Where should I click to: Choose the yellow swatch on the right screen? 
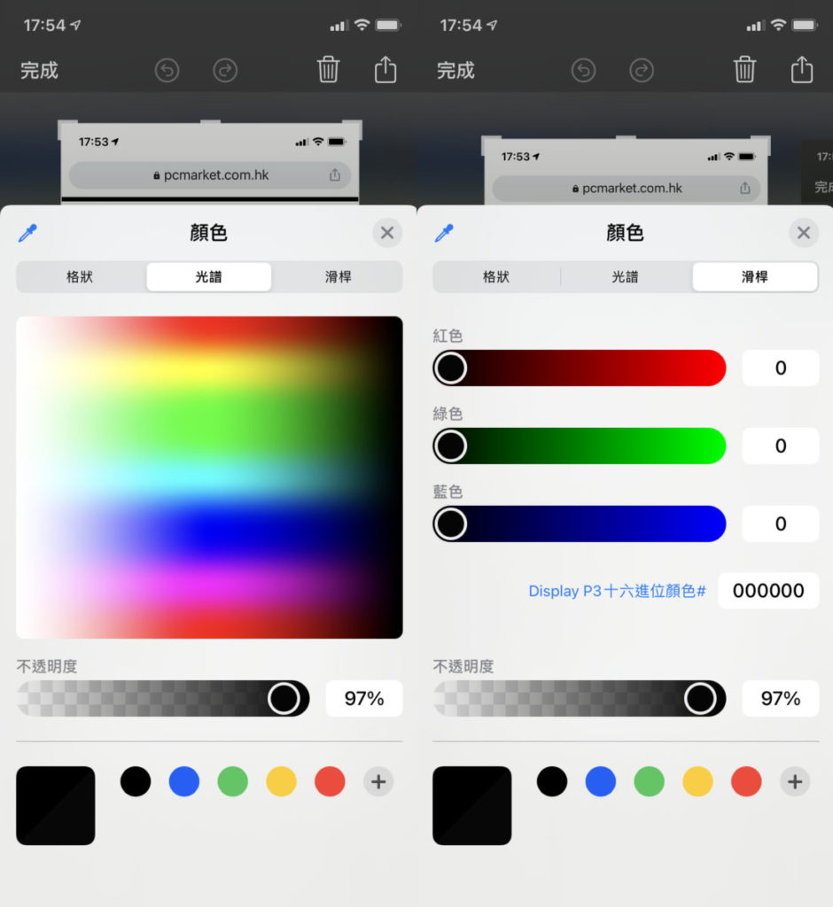coord(697,781)
